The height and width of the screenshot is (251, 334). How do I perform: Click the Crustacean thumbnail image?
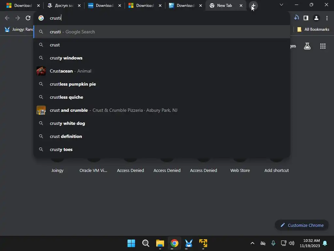coord(41,71)
